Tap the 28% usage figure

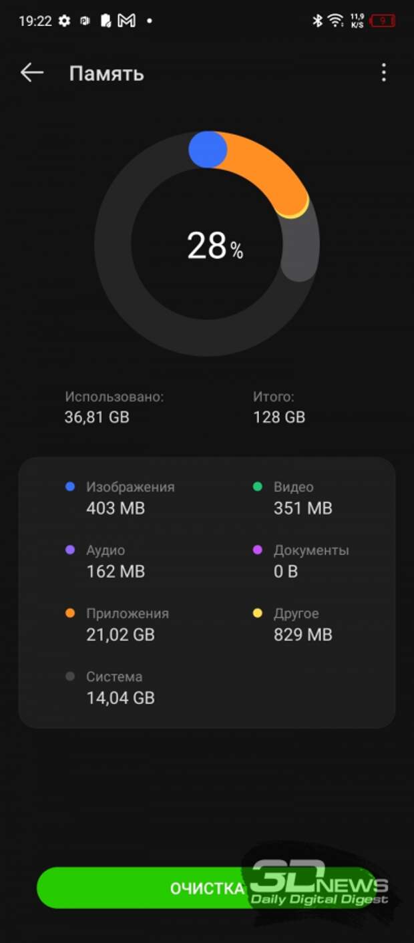(x=215, y=246)
